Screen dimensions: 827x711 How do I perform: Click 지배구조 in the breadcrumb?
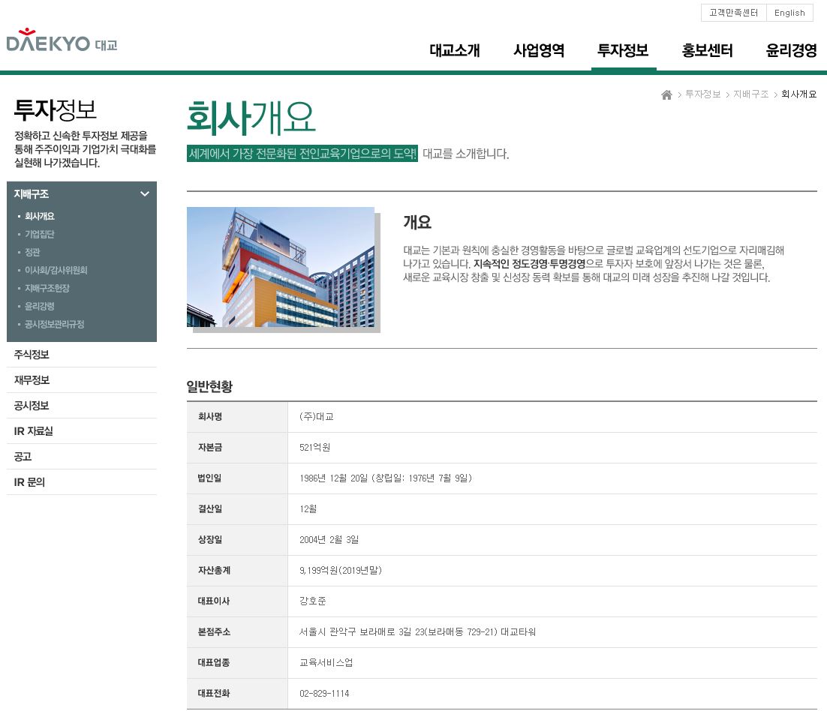[x=750, y=94]
